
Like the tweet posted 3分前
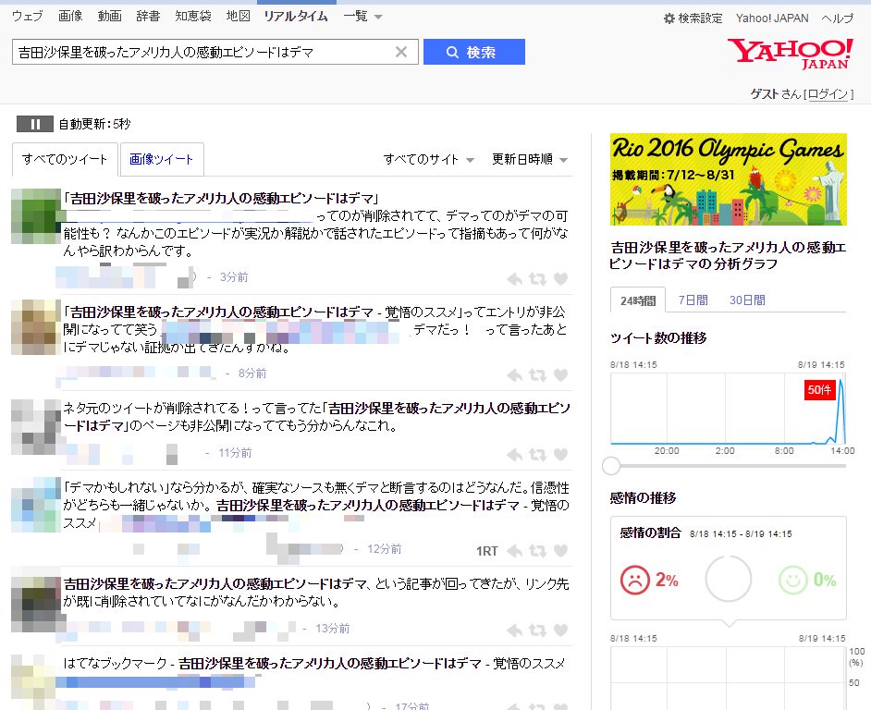coord(561,279)
